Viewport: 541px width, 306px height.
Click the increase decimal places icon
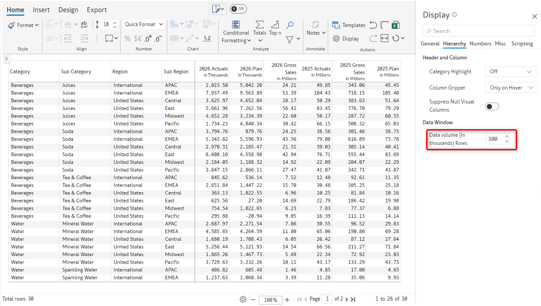tap(148, 39)
